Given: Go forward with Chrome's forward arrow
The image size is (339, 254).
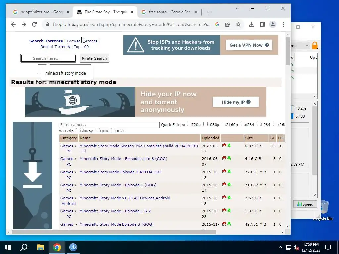Looking at the screenshot, I should (x=24, y=24).
